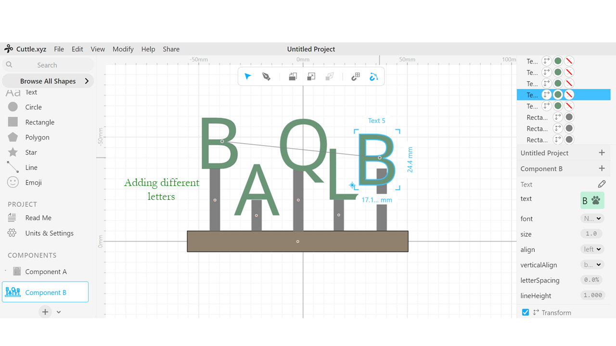616x346 pixels.
Task: Select the brown base rectangle on canvas
Action: tap(297, 241)
